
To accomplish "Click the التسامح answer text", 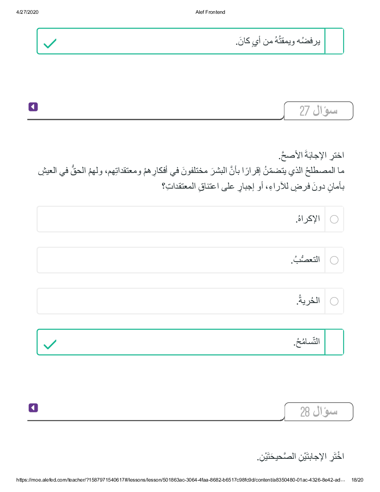I will (307, 341).
